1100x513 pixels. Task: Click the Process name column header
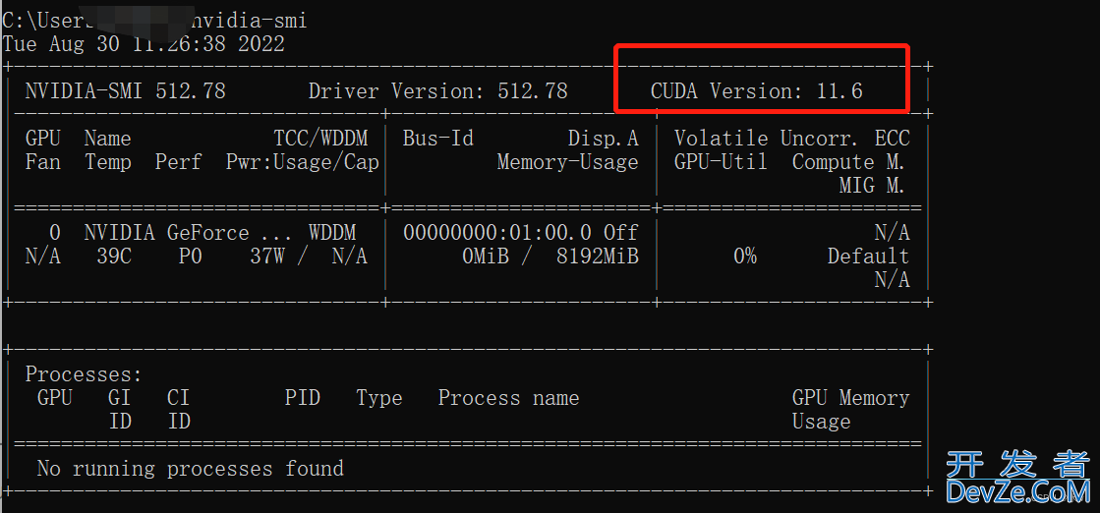508,398
